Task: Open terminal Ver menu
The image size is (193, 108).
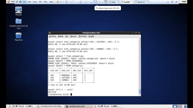Action: (67, 36)
